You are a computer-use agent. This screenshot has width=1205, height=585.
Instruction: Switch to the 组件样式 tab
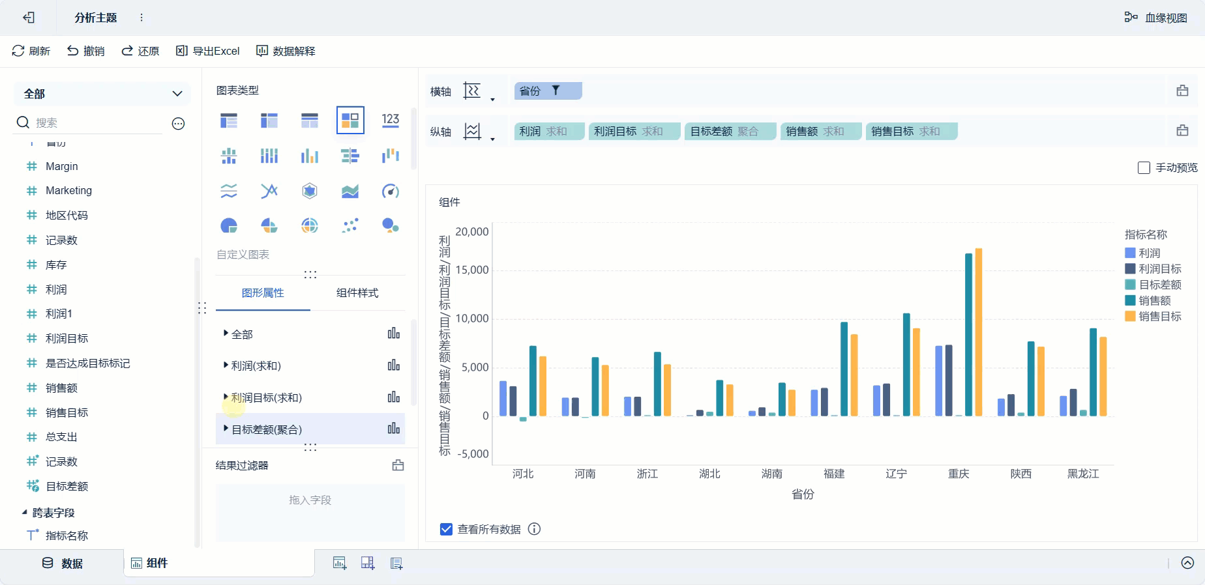click(x=357, y=293)
